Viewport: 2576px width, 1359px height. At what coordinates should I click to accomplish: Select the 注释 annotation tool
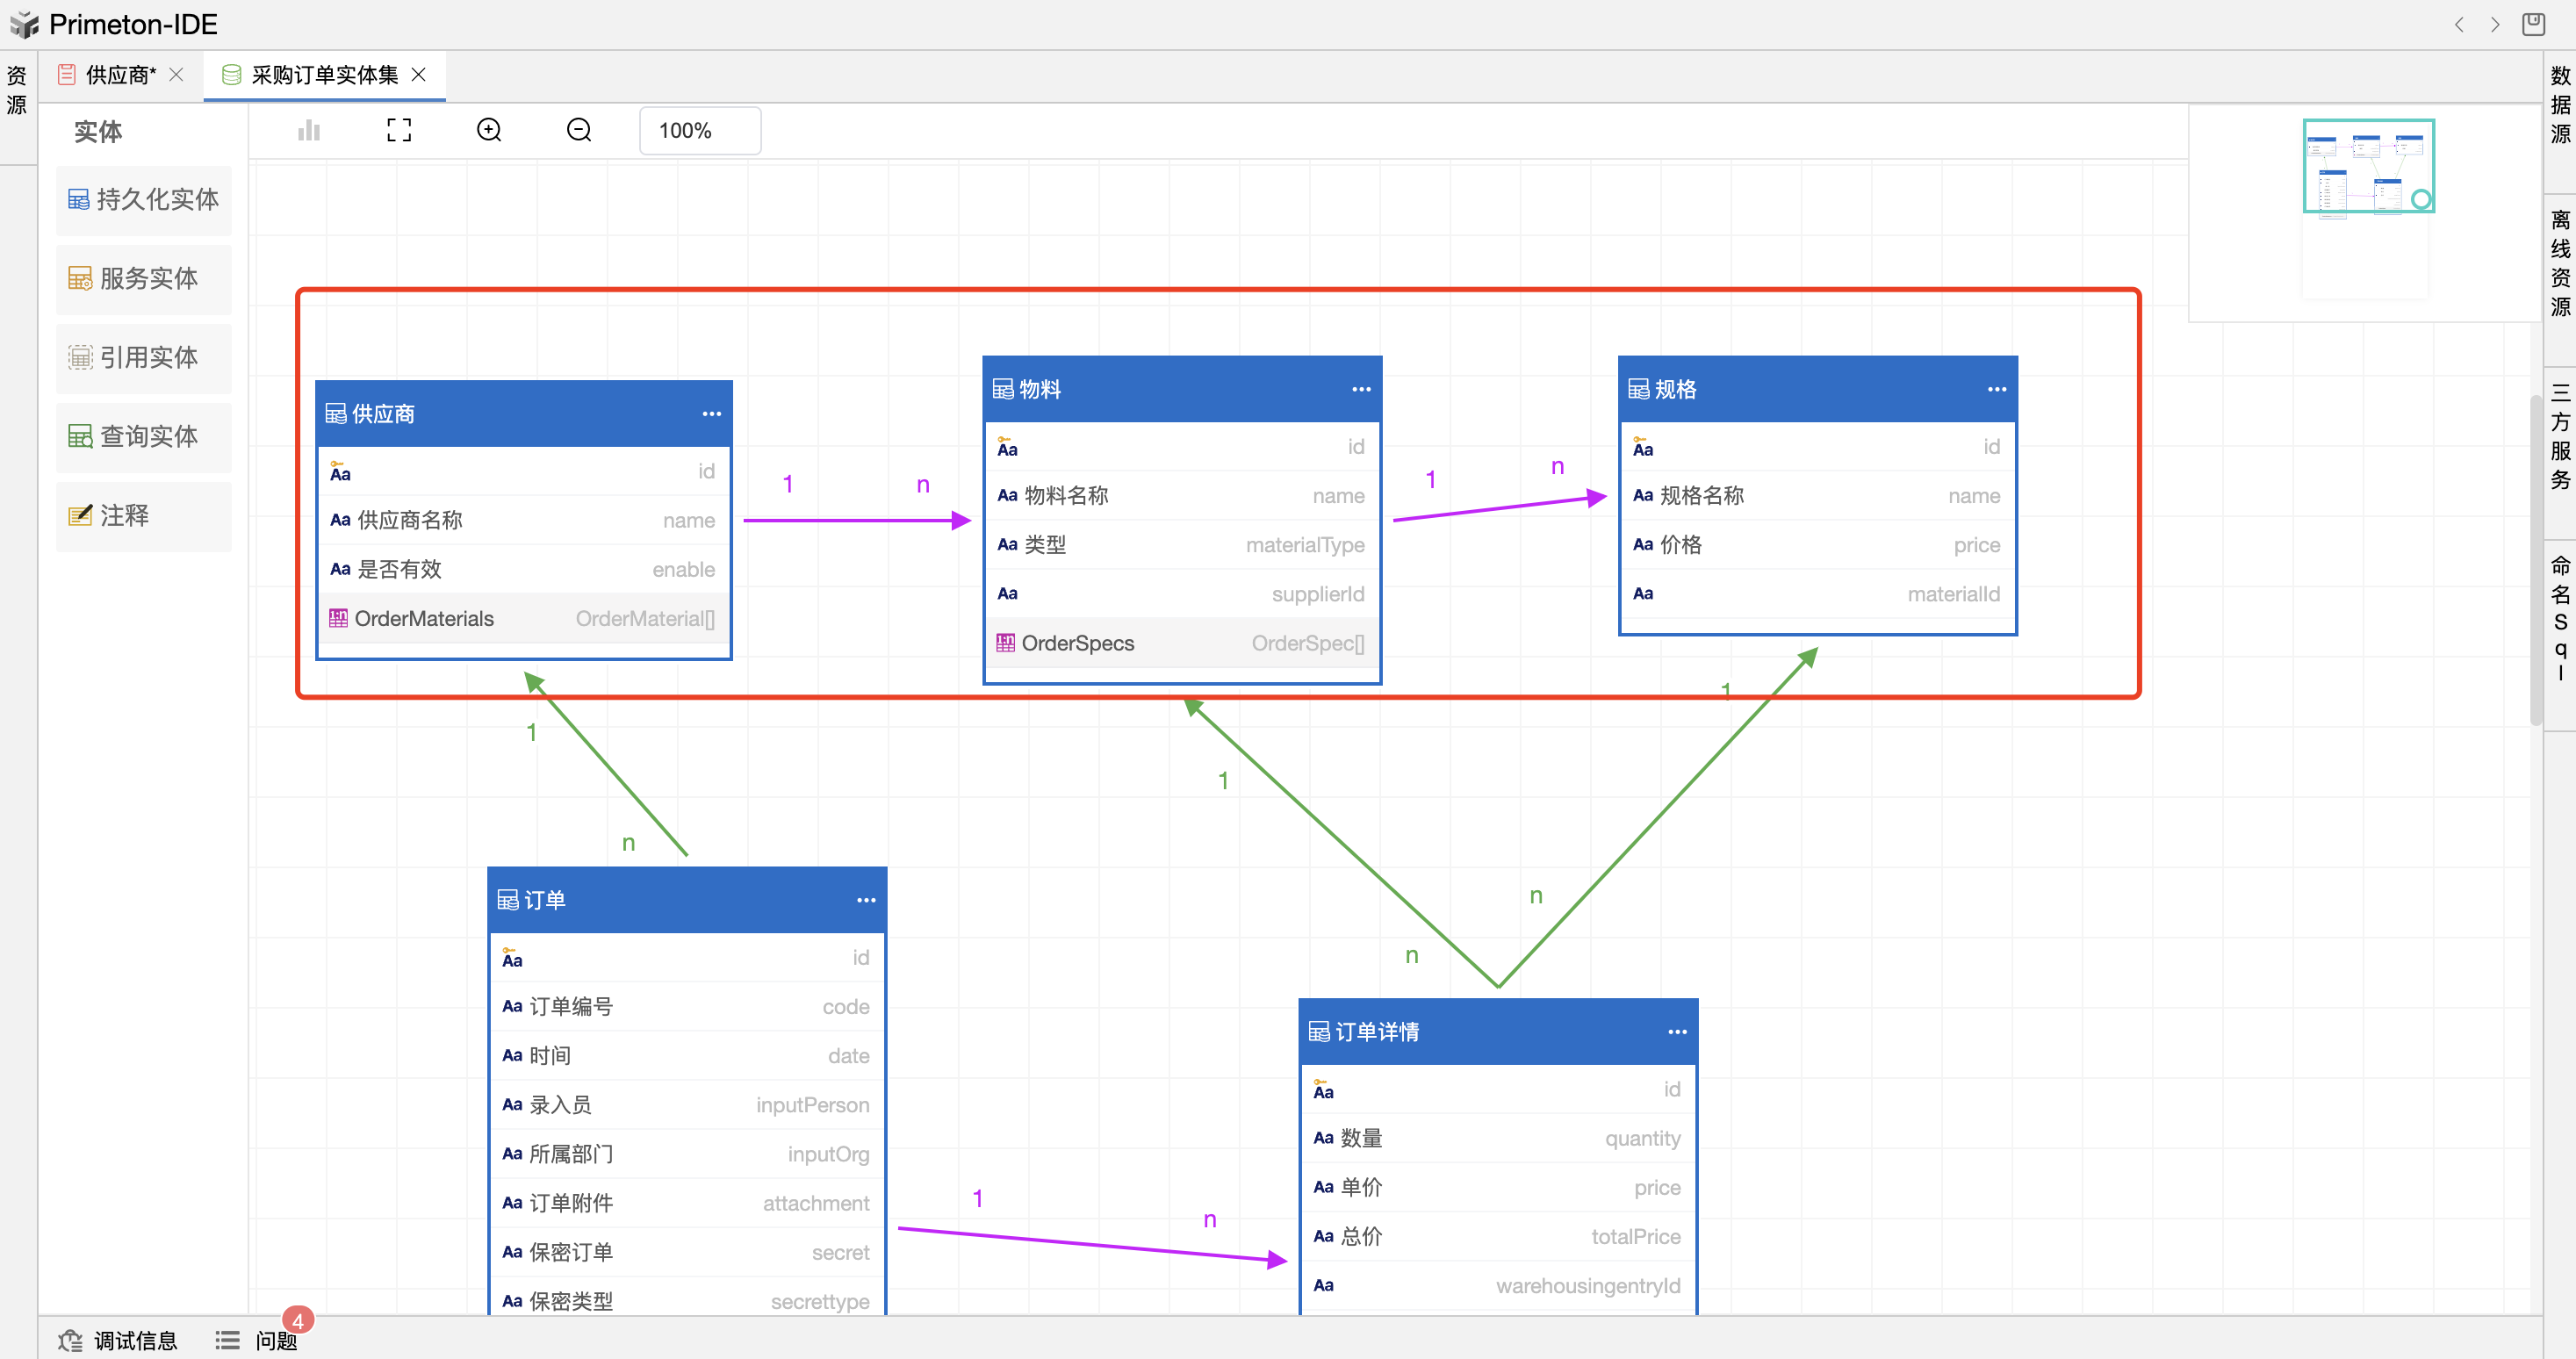tap(144, 516)
